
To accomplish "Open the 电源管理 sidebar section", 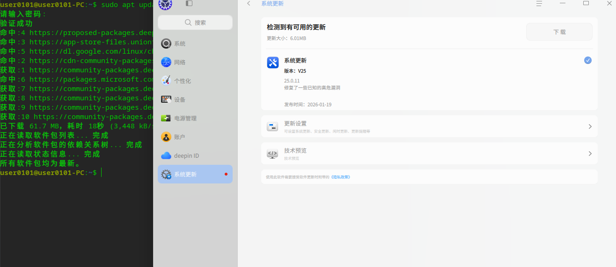I will [195, 118].
